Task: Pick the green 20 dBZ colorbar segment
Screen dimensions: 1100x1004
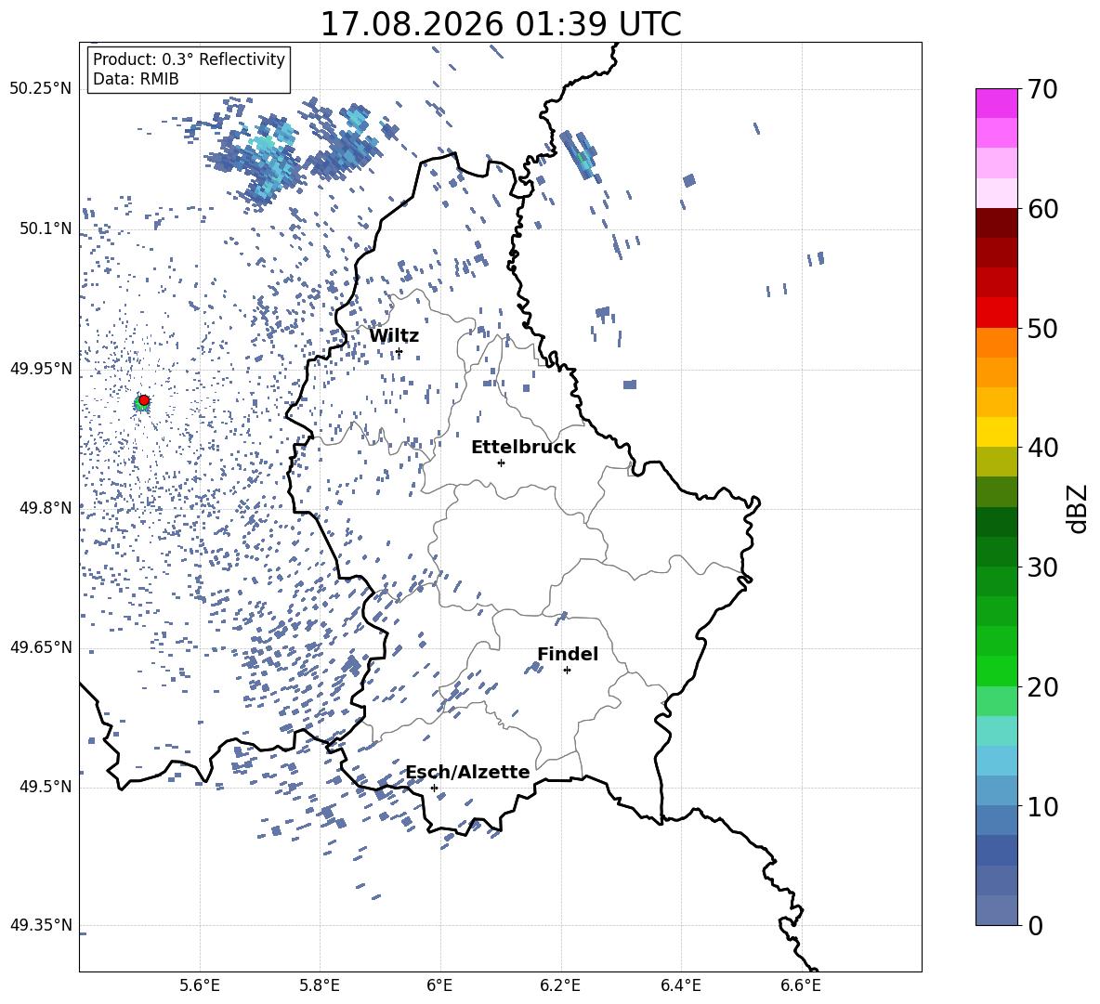Action: click(996, 671)
